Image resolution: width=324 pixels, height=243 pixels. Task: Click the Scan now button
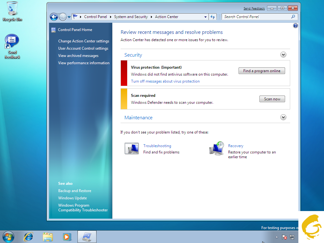coord(272,99)
